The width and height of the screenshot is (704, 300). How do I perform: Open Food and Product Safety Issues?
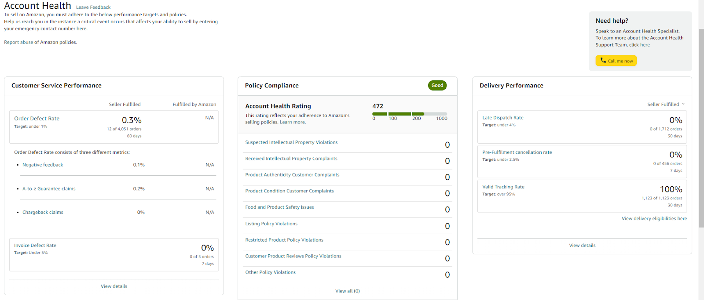pyautogui.click(x=279, y=207)
